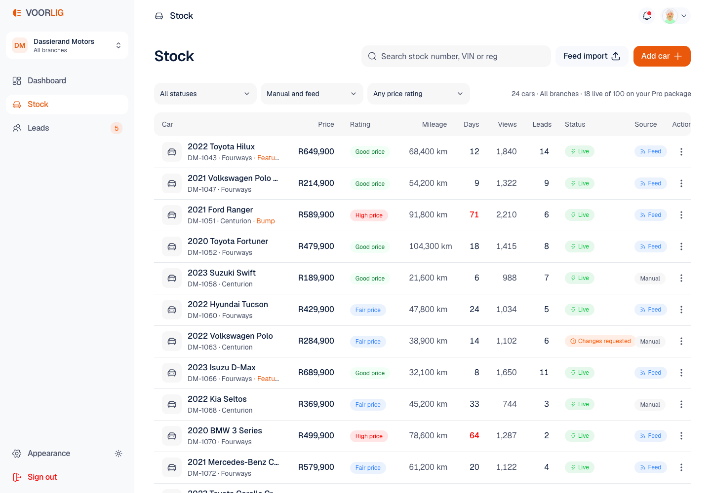Image resolution: width=711 pixels, height=493 pixels.
Task: Open actions menu for DM-1063 Volkswagen Polo
Action: click(x=681, y=341)
